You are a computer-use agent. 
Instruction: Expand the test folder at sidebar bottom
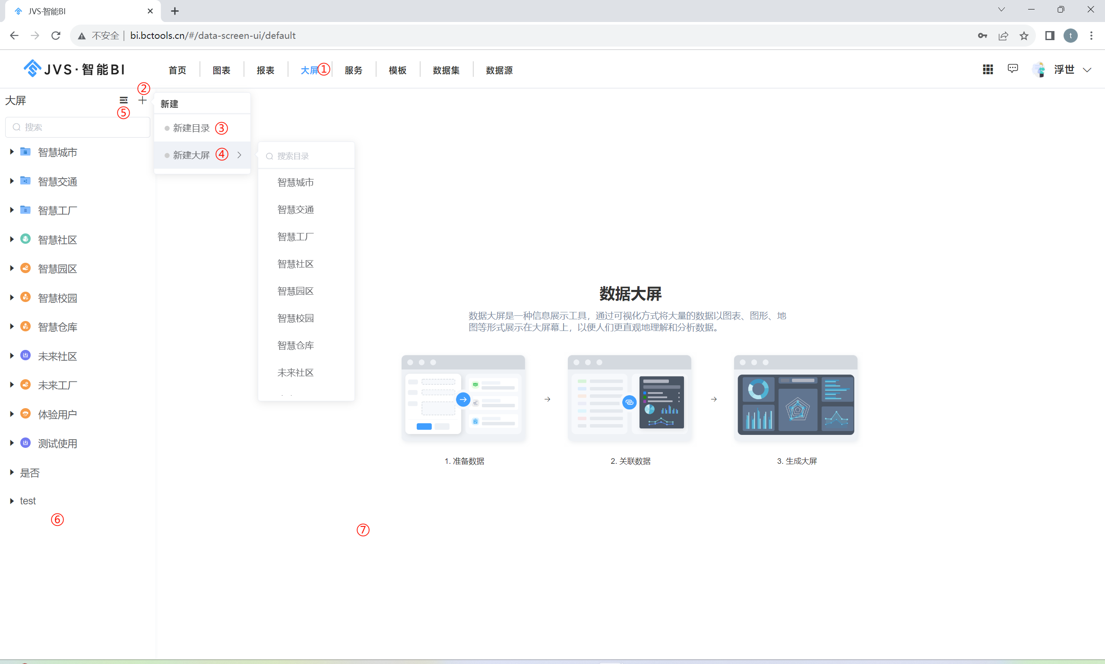click(12, 500)
